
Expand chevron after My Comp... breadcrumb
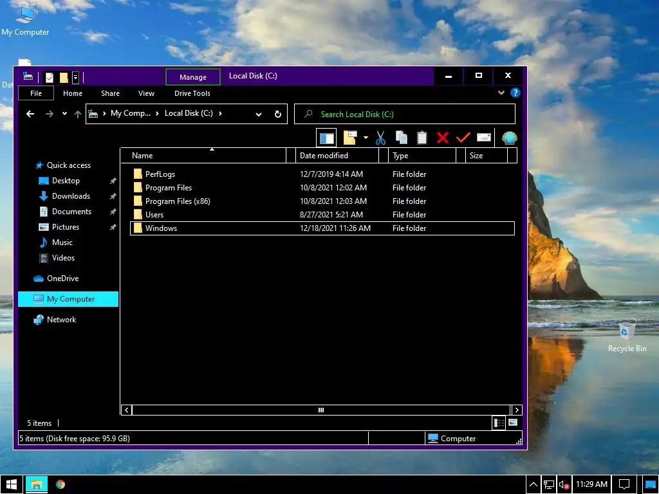point(157,113)
